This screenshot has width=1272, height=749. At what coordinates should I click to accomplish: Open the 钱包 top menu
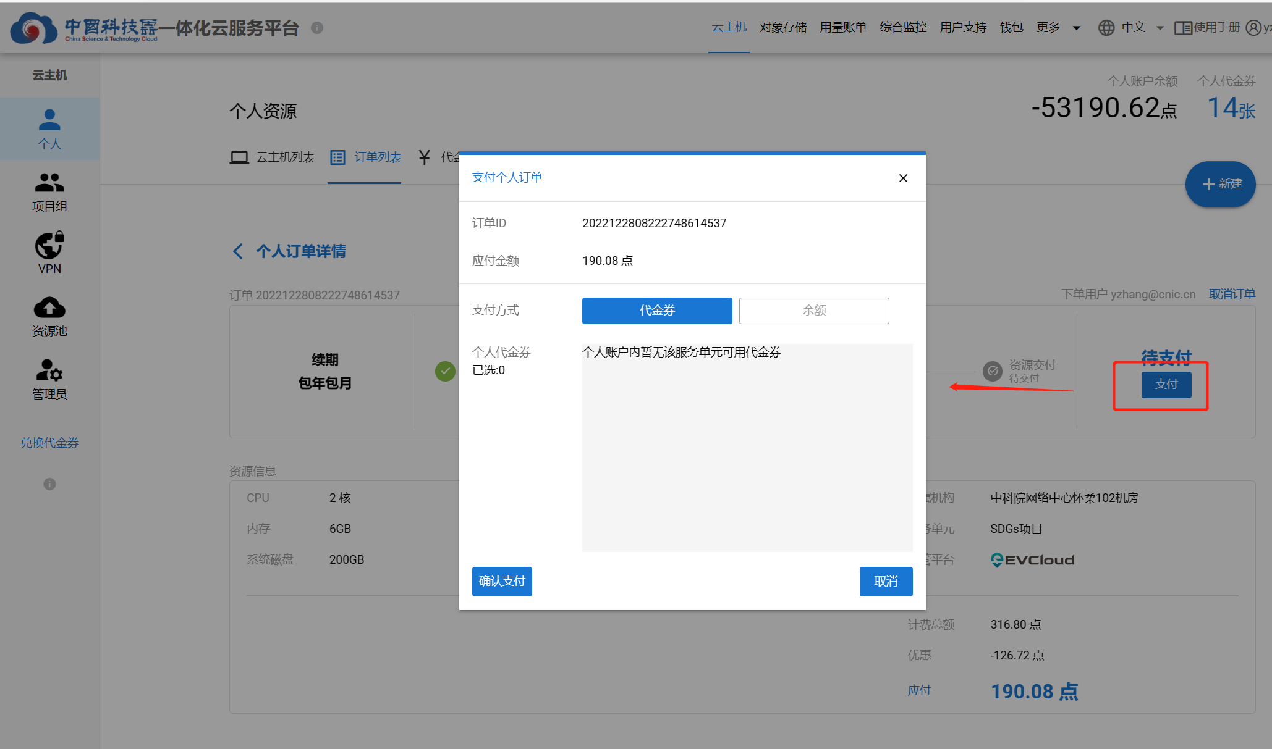[x=1011, y=27]
